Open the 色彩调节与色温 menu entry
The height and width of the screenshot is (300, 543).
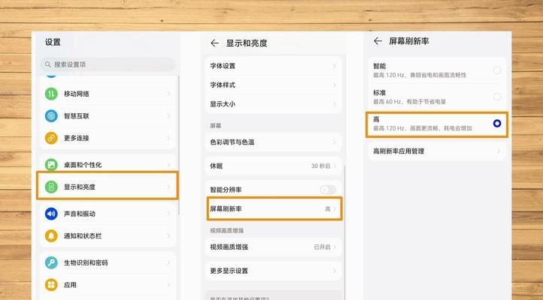[x=273, y=141]
